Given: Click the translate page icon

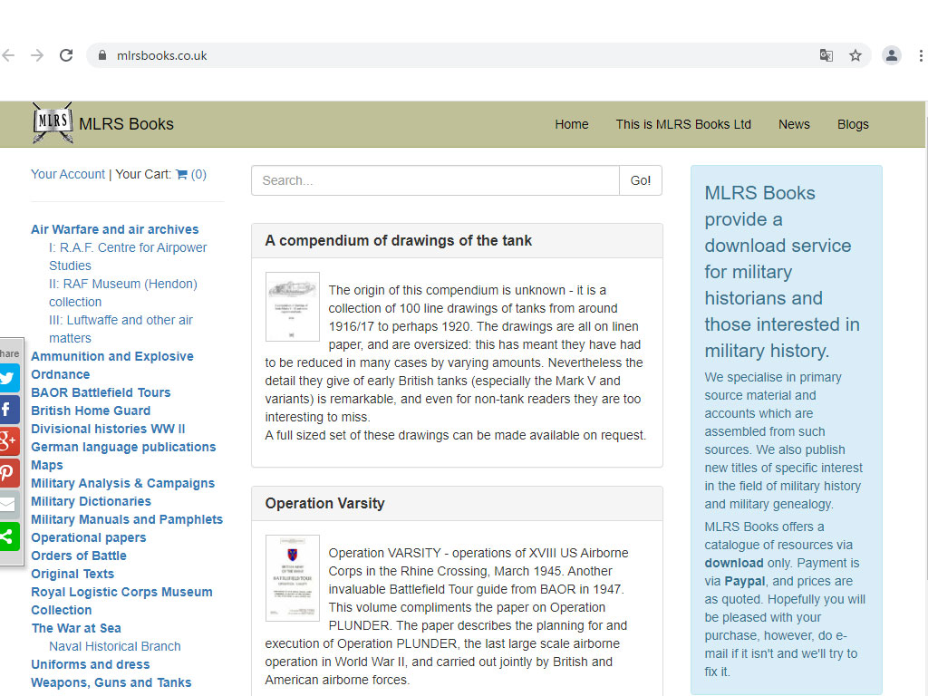Looking at the screenshot, I should coord(826,55).
